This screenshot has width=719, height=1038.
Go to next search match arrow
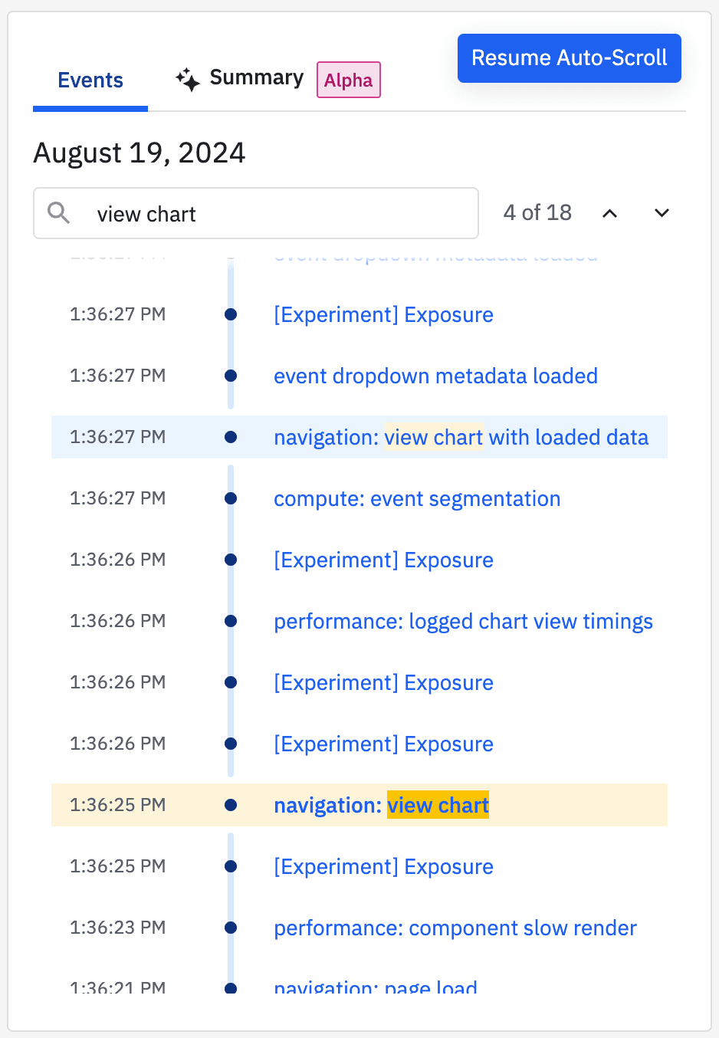(x=662, y=213)
